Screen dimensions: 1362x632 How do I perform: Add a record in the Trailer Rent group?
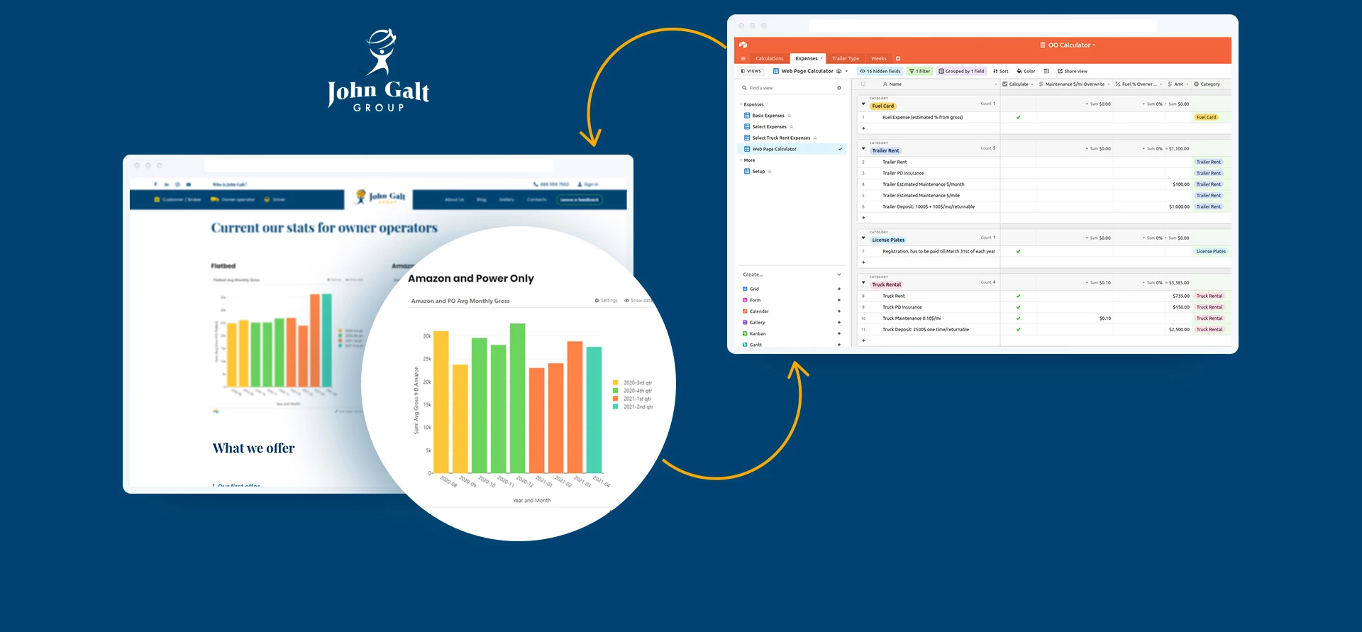[863, 218]
